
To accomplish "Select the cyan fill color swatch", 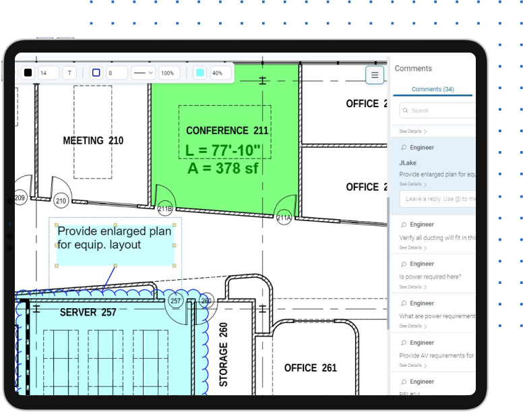I will coord(200,73).
